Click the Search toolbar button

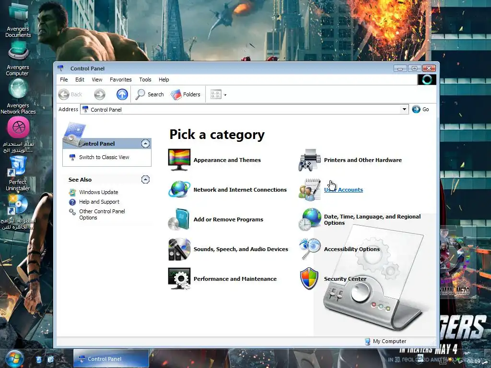coord(150,94)
